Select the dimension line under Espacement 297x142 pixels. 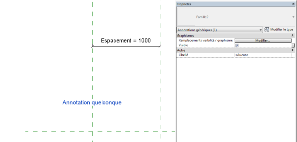coord(126,46)
